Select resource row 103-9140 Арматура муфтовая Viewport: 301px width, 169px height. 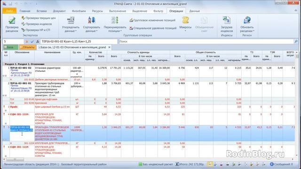pyautogui.click(x=149, y=99)
